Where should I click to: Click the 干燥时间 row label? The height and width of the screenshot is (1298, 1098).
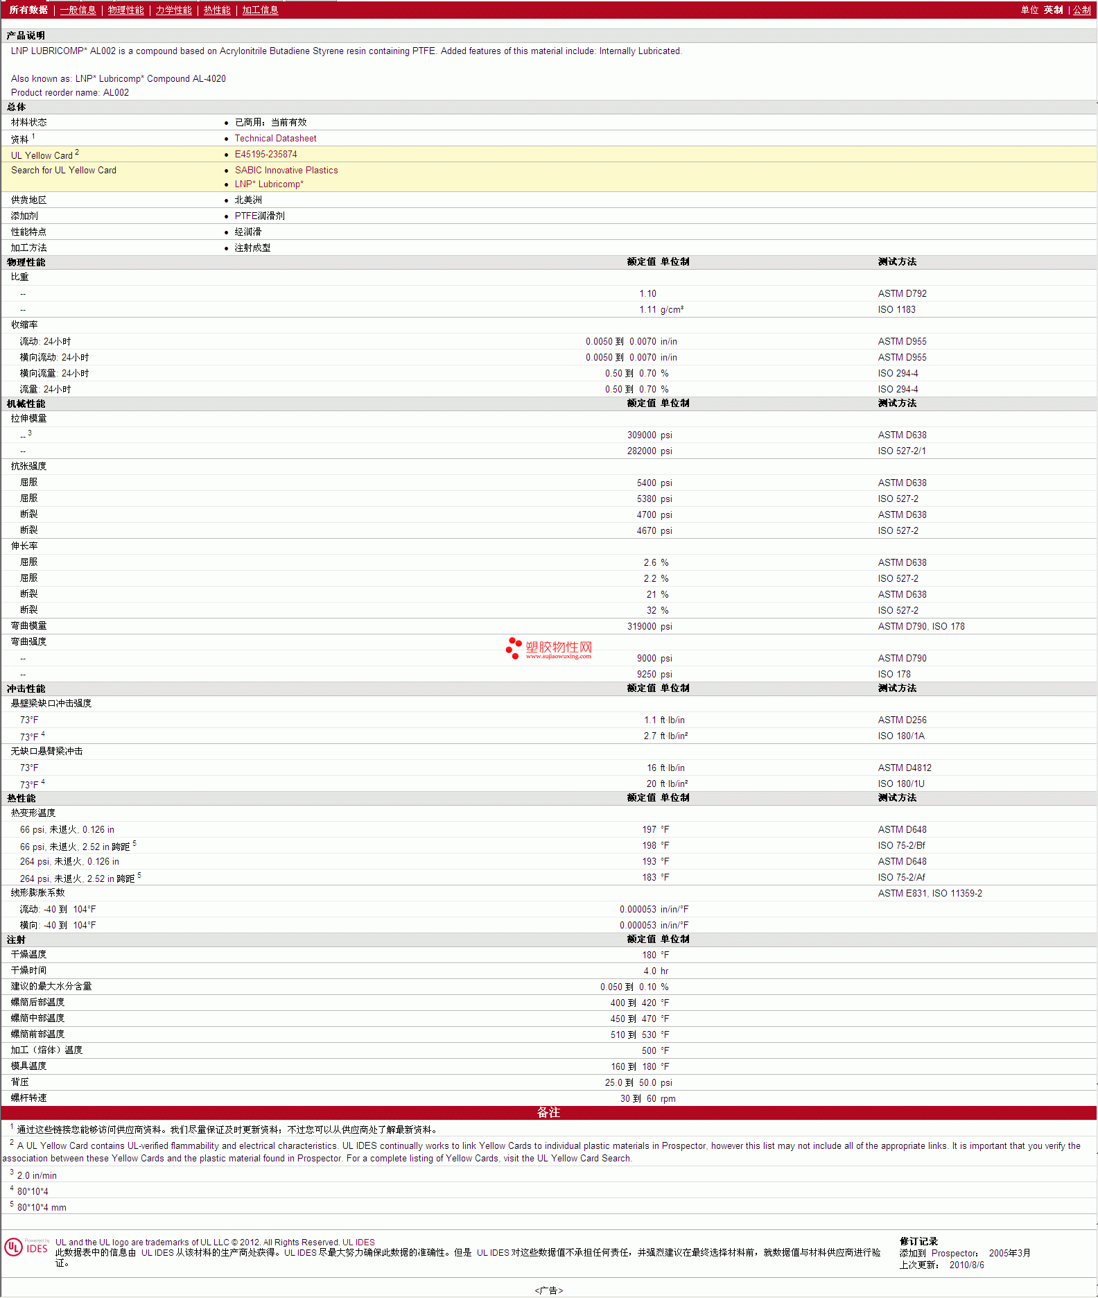coord(28,971)
